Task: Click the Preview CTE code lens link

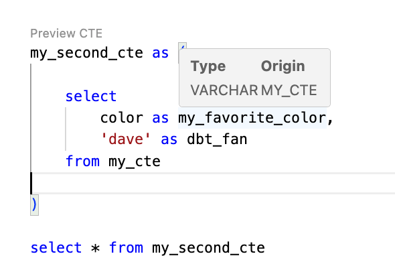Action: (66, 34)
